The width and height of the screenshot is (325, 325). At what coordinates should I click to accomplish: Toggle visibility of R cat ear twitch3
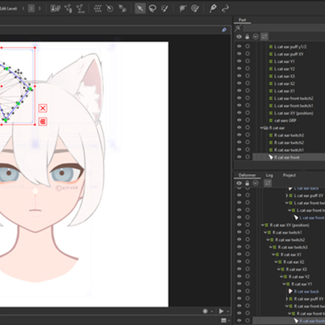[x=239, y=135]
